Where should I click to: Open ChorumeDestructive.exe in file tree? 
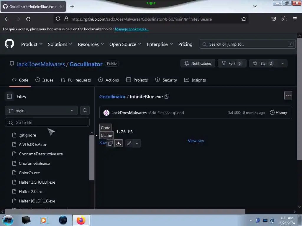[41, 154]
